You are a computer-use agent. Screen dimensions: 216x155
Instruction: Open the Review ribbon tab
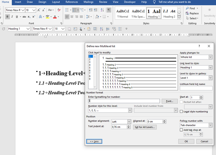pyautogui.click(x=103, y=2)
